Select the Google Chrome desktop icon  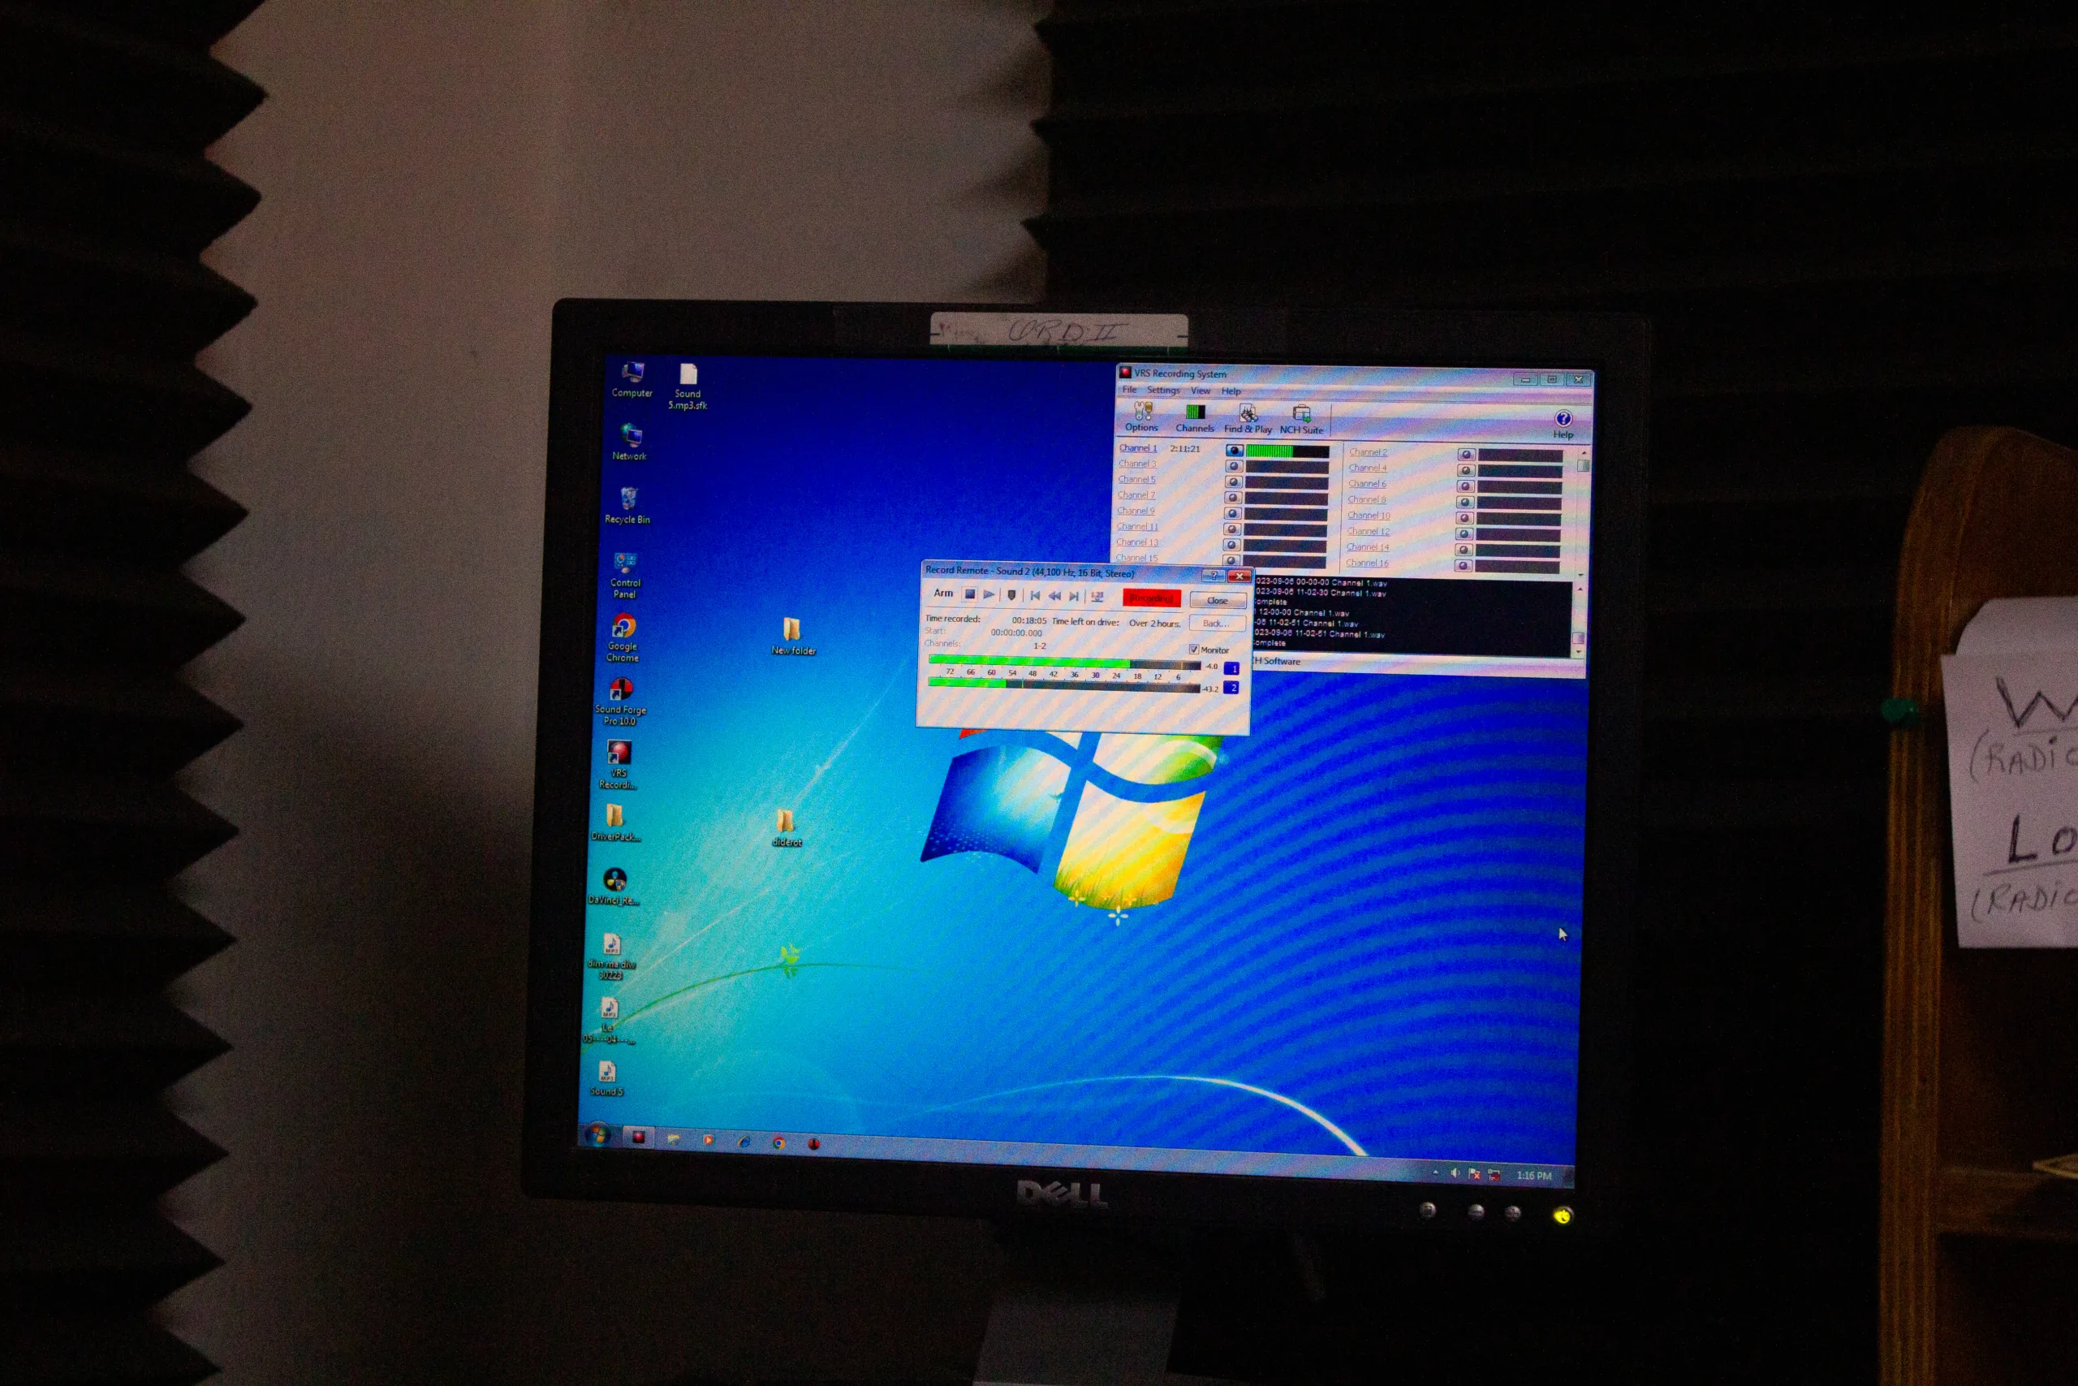point(623,638)
